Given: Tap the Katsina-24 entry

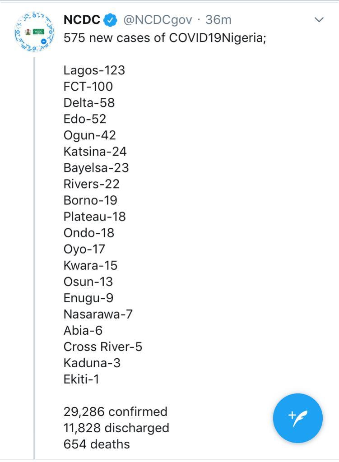Looking at the screenshot, I should click(95, 152).
